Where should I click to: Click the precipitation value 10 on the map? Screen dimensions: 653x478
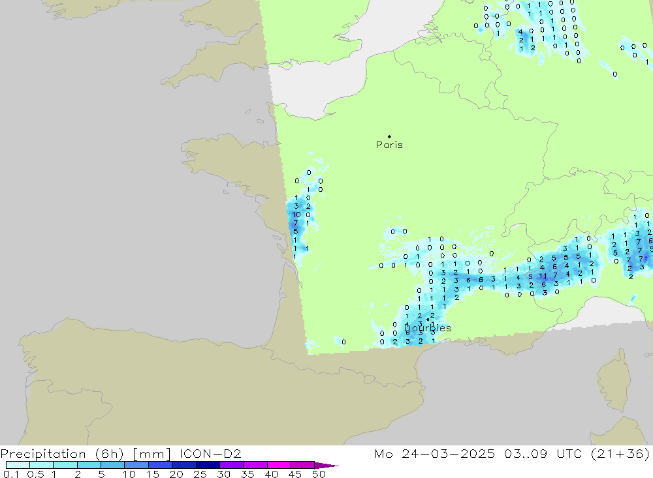click(296, 215)
